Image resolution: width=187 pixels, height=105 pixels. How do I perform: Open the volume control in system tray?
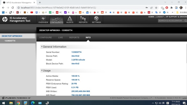click(x=160, y=103)
